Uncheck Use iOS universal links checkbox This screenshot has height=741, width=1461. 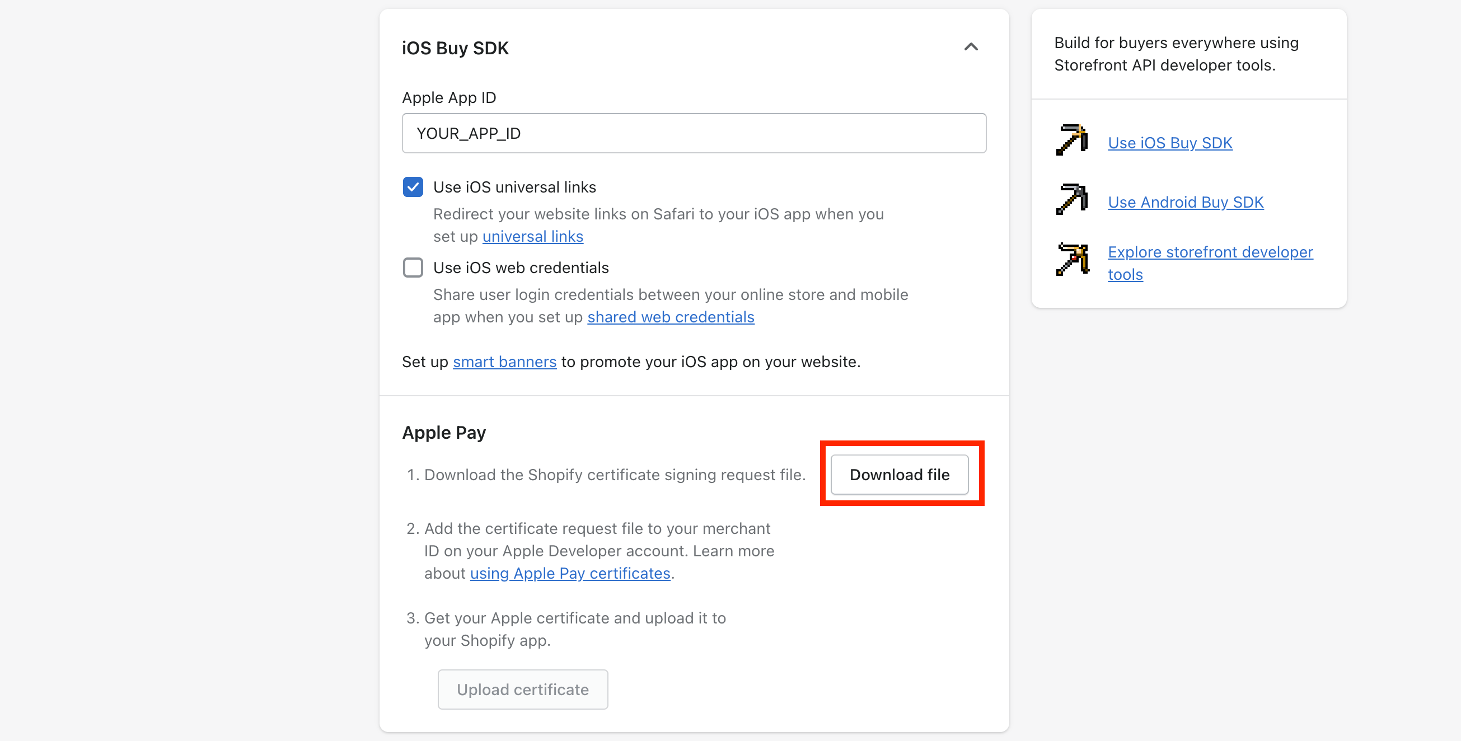pyautogui.click(x=413, y=187)
